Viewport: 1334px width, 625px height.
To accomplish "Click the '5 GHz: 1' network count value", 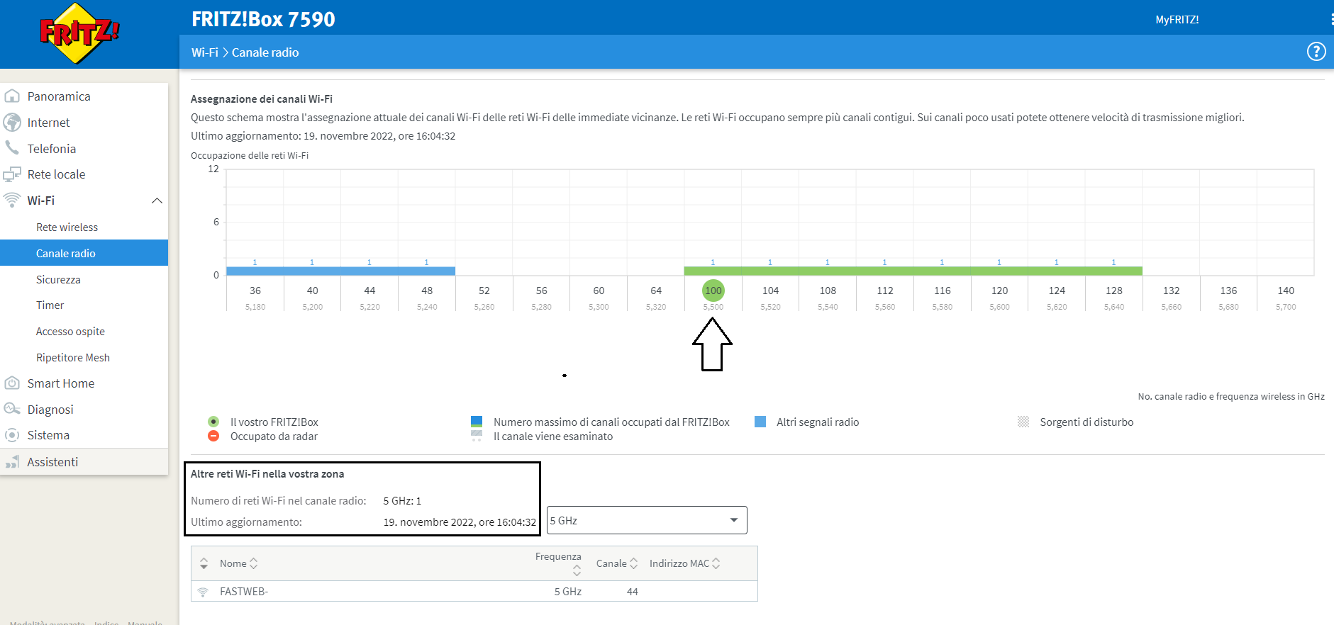I will (x=402, y=501).
